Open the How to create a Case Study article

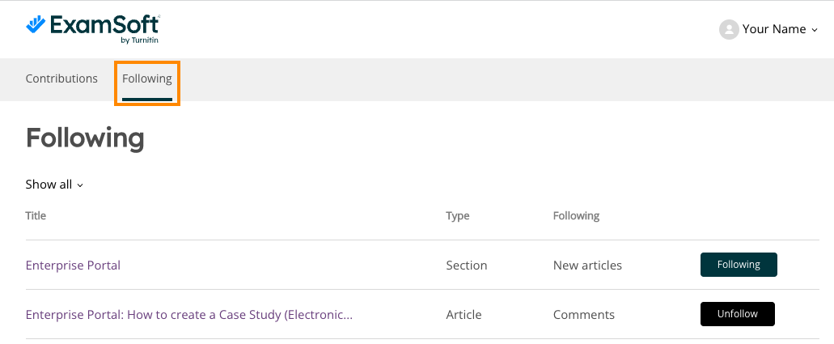(188, 315)
